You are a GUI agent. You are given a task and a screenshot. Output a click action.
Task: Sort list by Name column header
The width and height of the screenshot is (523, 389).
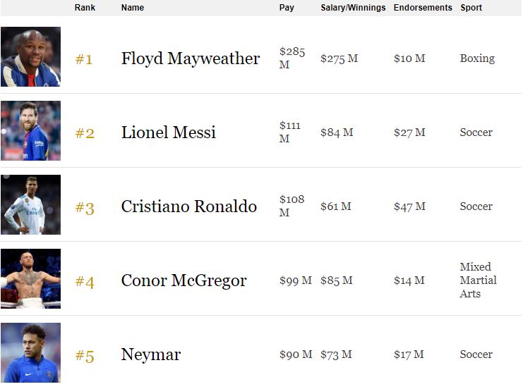click(133, 7)
